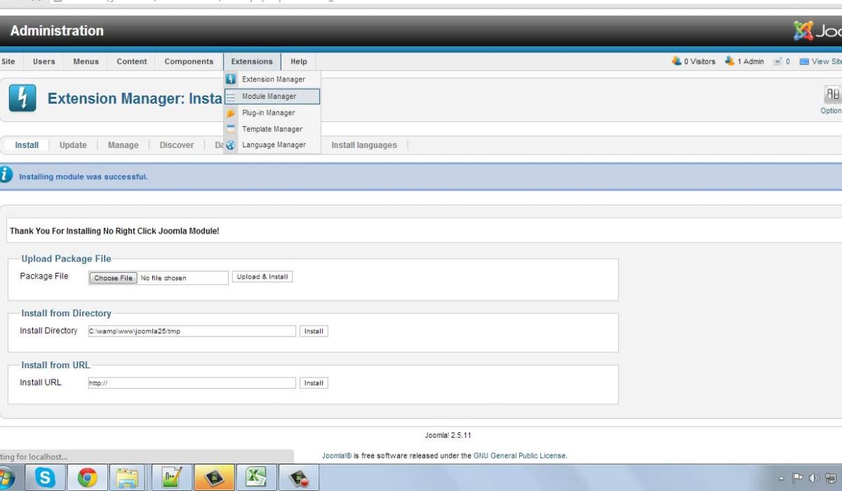Click the Extension Manager lightning icon
This screenshot has height=491, width=842.
[x=230, y=79]
